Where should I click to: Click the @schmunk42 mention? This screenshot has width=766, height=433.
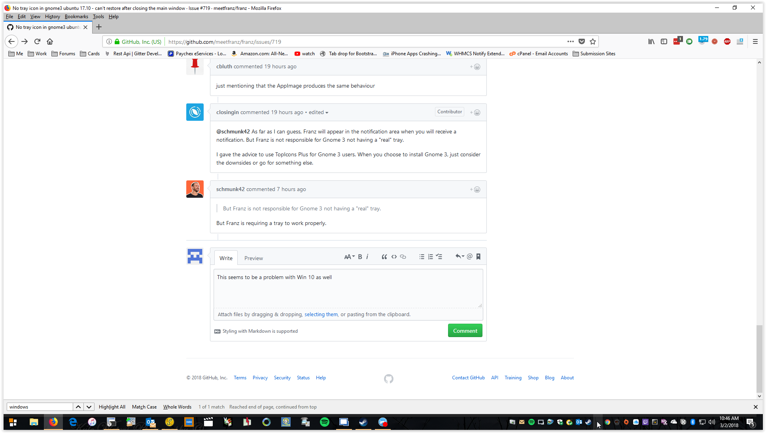233,132
